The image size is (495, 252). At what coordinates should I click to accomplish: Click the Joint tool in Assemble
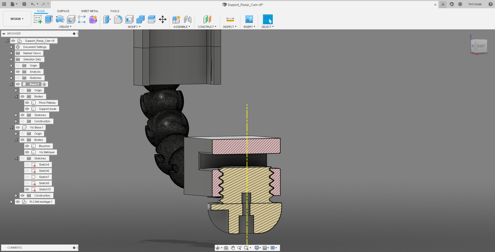click(188, 19)
